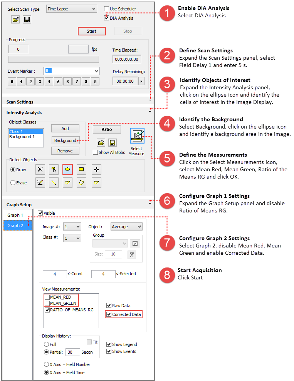Image resolution: width=294 pixels, height=381 pixels.
Task: Click the Partial history seconds input field
Action: pyautogui.click(x=72, y=352)
